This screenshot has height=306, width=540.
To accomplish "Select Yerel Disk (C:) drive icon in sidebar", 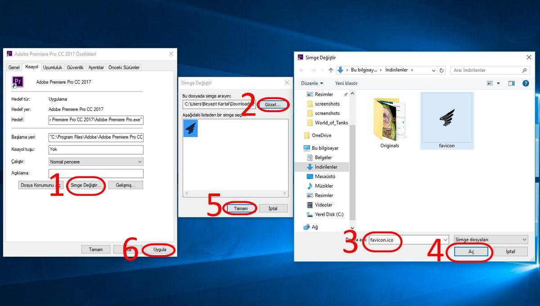I will (x=310, y=214).
